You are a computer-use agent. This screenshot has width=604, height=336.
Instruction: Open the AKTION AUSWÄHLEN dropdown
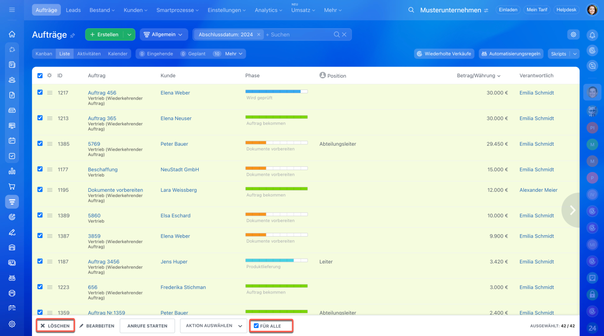(214, 326)
